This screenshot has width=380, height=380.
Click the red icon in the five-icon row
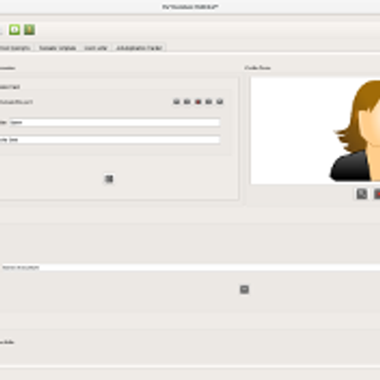[x=199, y=102]
